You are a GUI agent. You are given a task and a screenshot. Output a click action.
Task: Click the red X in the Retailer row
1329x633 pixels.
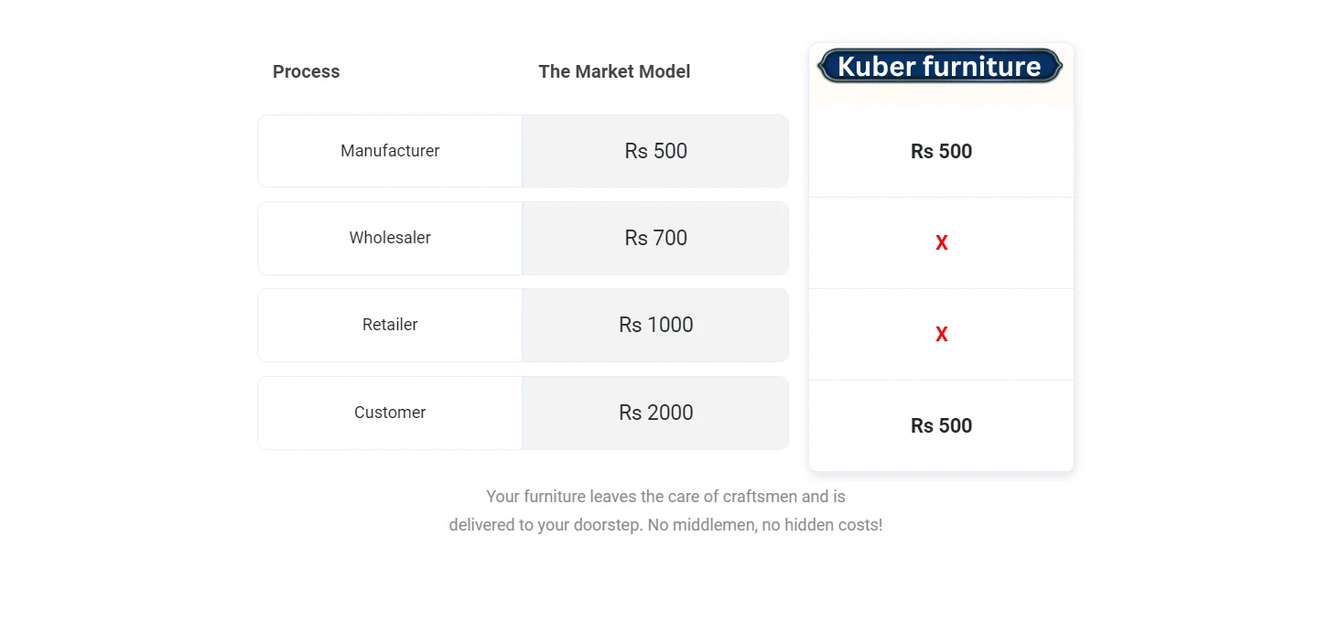click(x=941, y=335)
